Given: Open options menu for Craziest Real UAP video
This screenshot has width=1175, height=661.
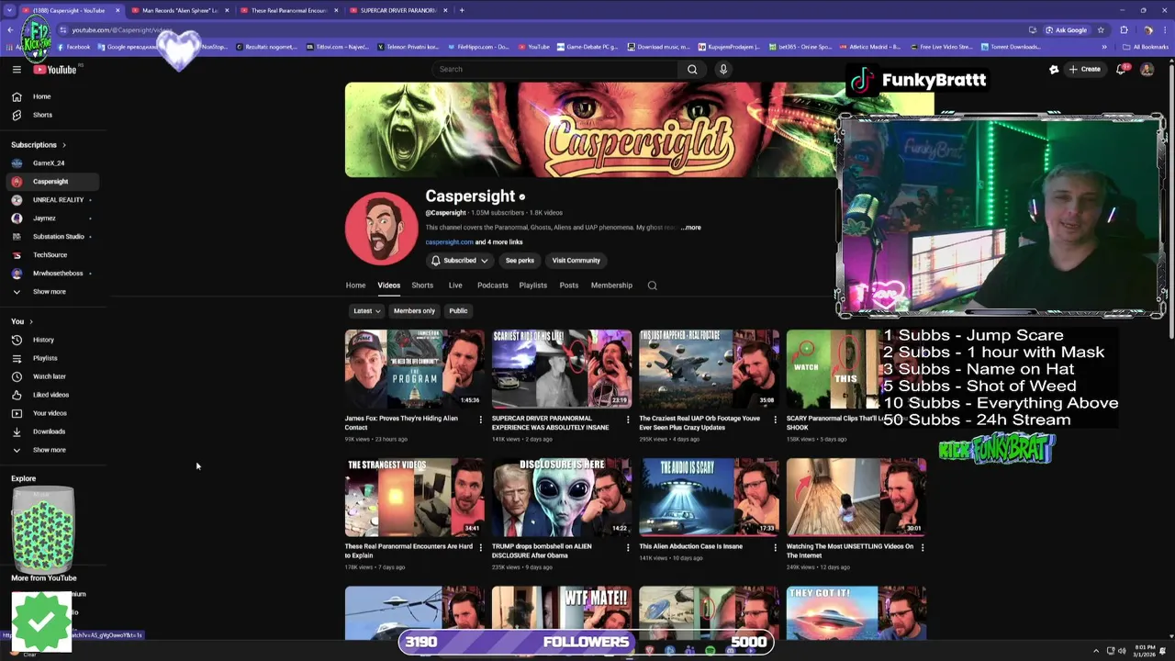Looking at the screenshot, I should [x=775, y=420].
